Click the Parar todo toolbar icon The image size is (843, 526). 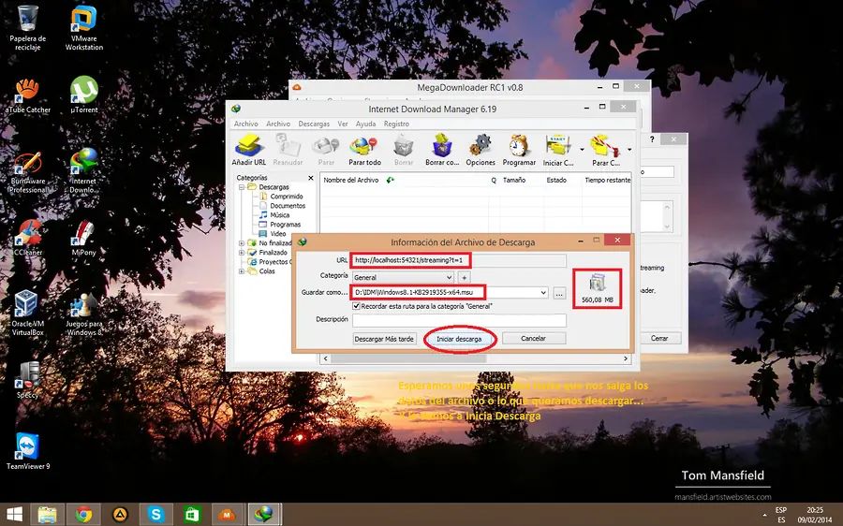364,150
